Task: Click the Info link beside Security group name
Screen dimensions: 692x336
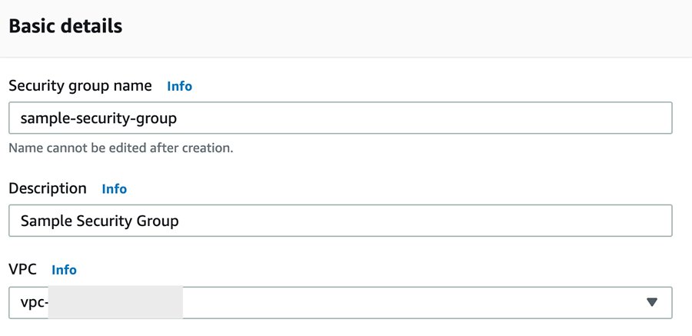Action: 179,86
